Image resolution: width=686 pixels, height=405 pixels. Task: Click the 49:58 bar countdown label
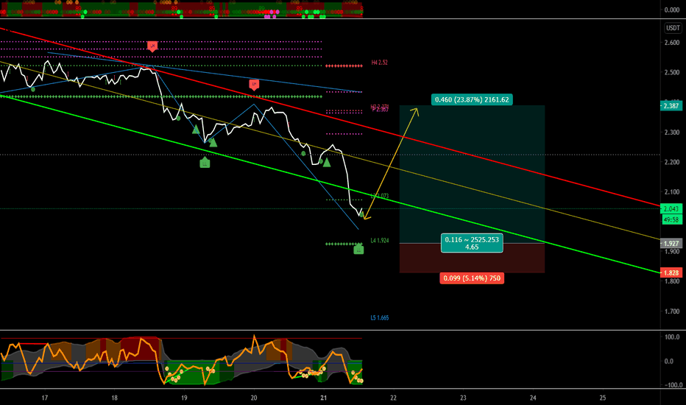pyautogui.click(x=671, y=219)
